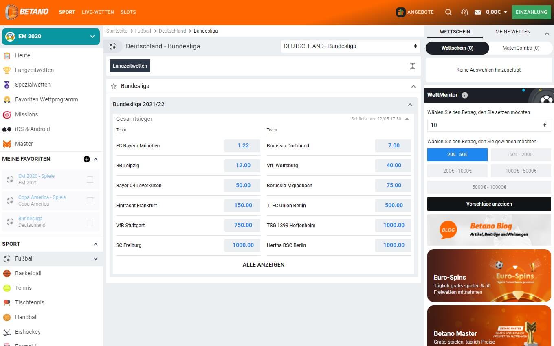Viewport: 554px width, 346px height.
Task: Click Alle Anzeigen to show all teams
Action: tap(264, 265)
